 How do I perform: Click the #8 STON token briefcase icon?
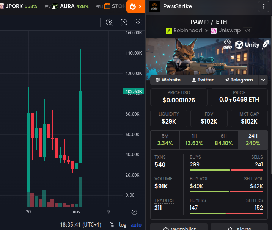coord(107,6)
